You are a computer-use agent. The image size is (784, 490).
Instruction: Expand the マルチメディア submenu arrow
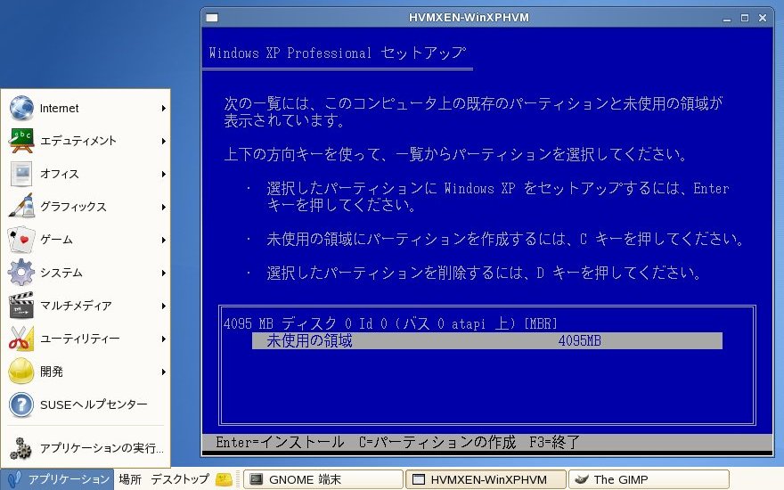click(164, 306)
